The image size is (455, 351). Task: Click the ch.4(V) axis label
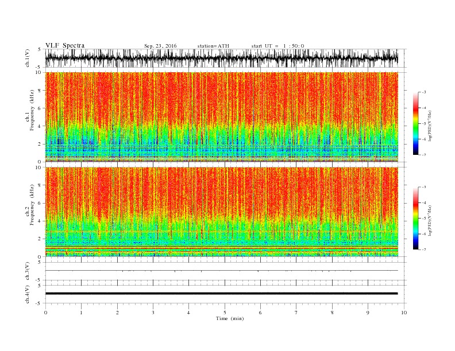pyautogui.click(x=28, y=294)
